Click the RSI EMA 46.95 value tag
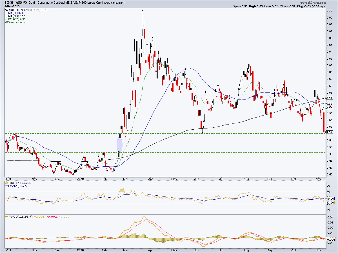The height and width of the screenshot is (253, 338). (x=330, y=198)
